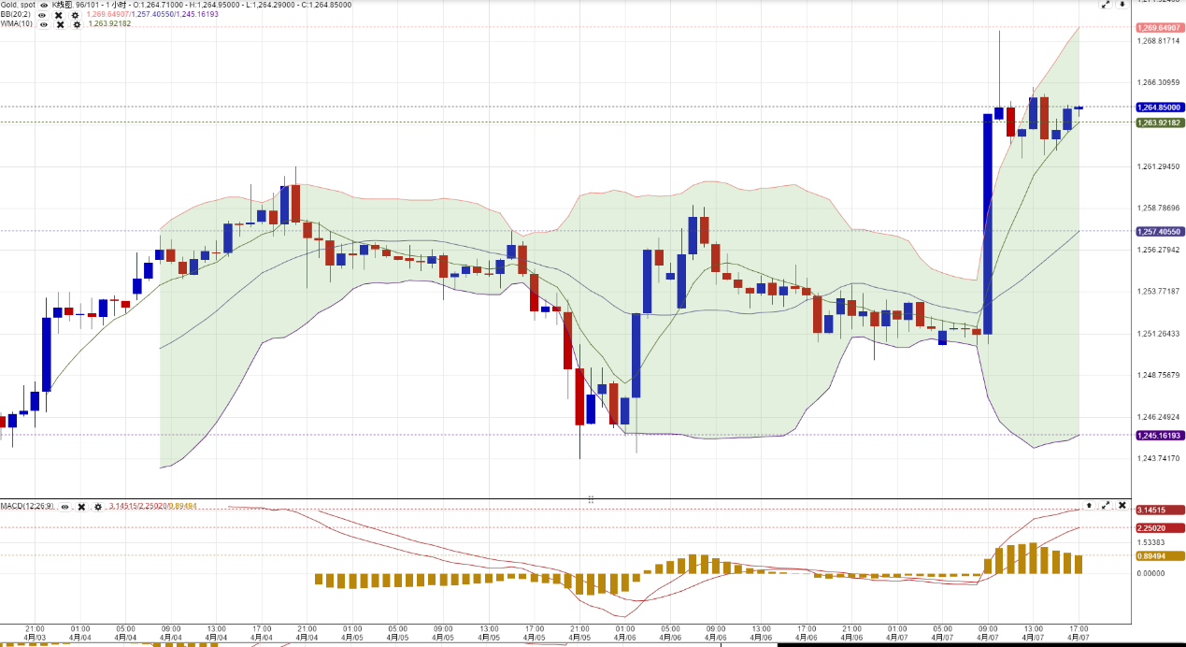Image resolution: width=1186 pixels, height=647 pixels.
Task: Delete the WMA(10) indicator using X icon
Action: [x=61, y=24]
